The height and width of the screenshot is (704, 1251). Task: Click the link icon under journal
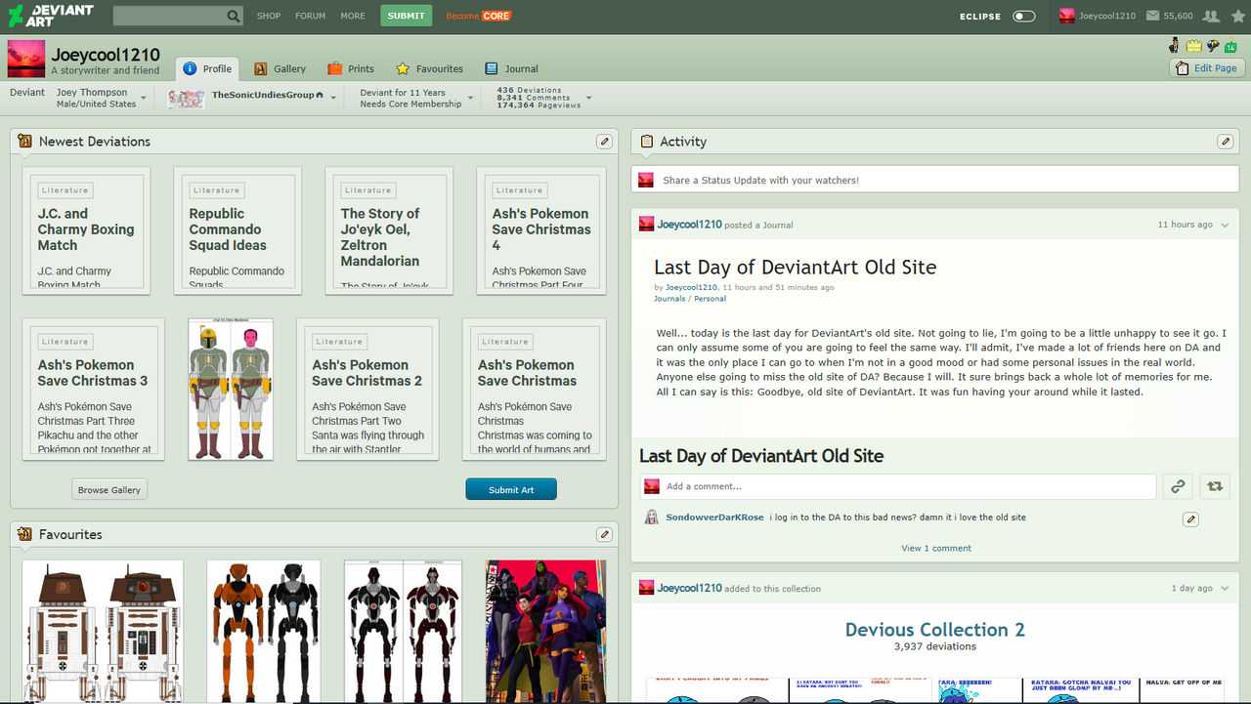point(1178,486)
